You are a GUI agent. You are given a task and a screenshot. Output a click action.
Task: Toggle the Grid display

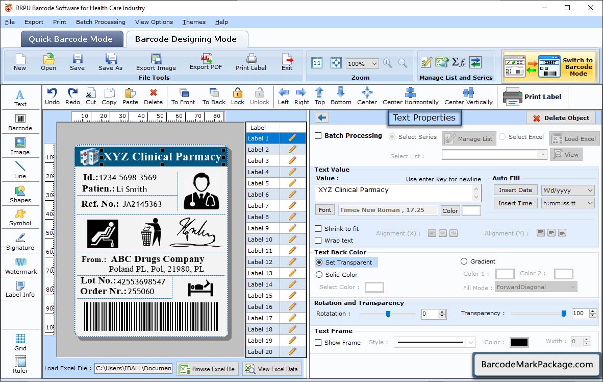point(20,342)
